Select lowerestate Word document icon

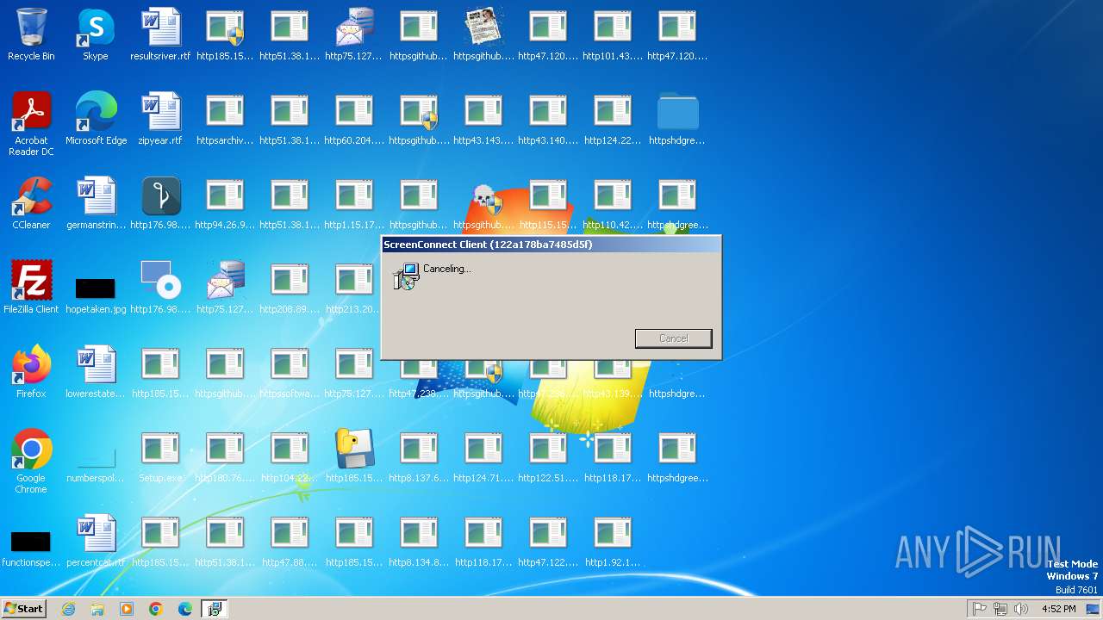[96, 372]
